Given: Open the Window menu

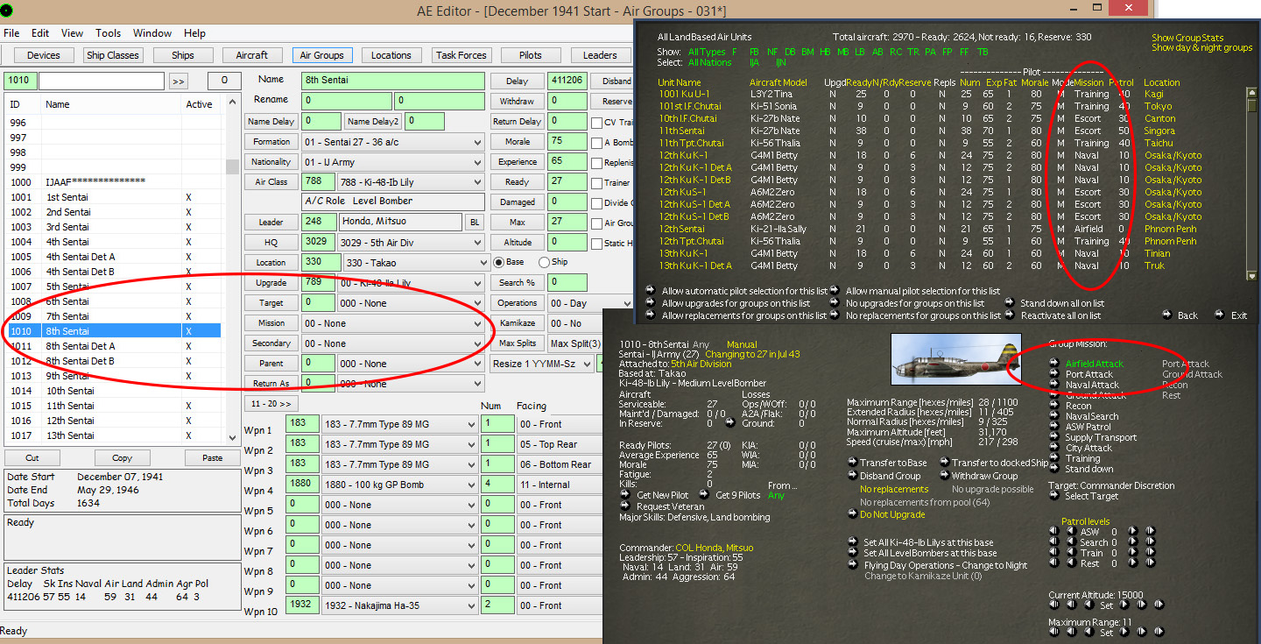Looking at the screenshot, I should click(152, 33).
